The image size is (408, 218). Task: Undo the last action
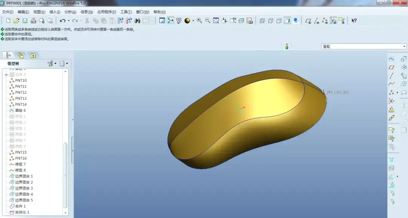62,20
